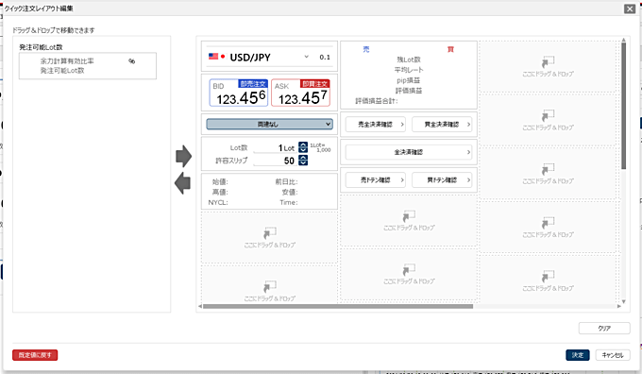The width and height of the screenshot is (642, 374).
Task: Click the 0.1 spread value next to USD/JPY
Action: coord(325,57)
